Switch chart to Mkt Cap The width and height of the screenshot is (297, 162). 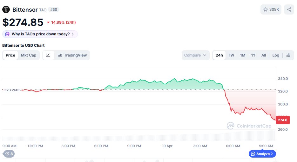coord(29,55)
